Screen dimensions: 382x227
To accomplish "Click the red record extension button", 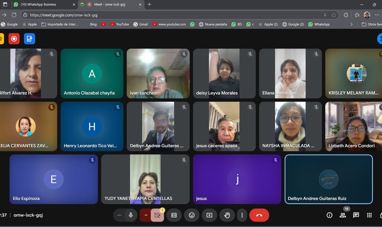I will [x=14, y=39].
